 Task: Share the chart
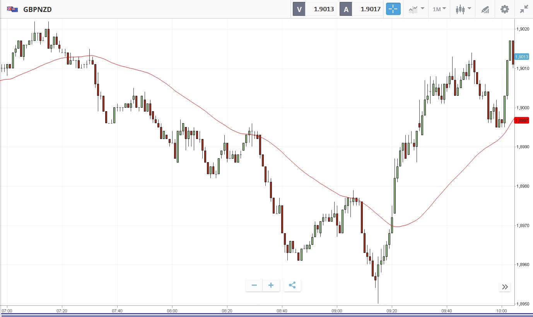tap(292, 285)
